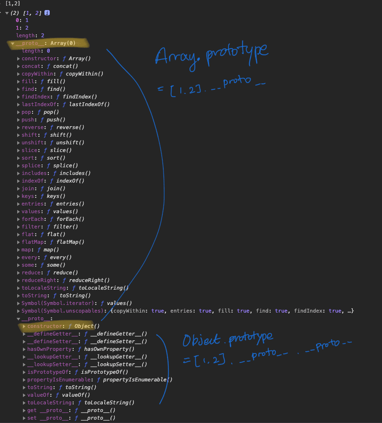This screenshot has width=382, height=423.
Task: Expand the push: f push() entry
Action: (18, 120)
